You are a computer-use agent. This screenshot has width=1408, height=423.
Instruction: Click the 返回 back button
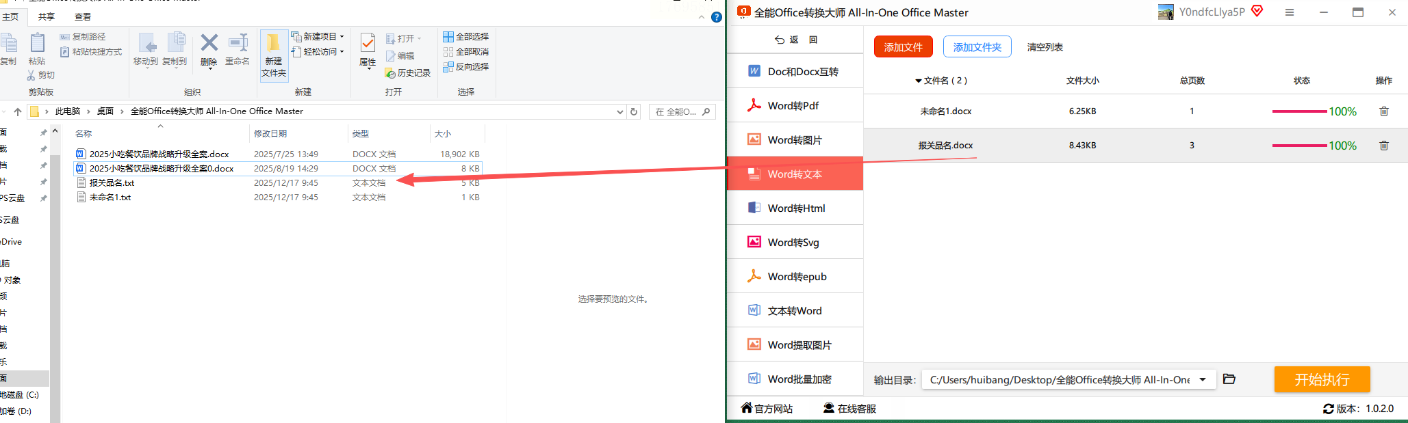[796, 40]
